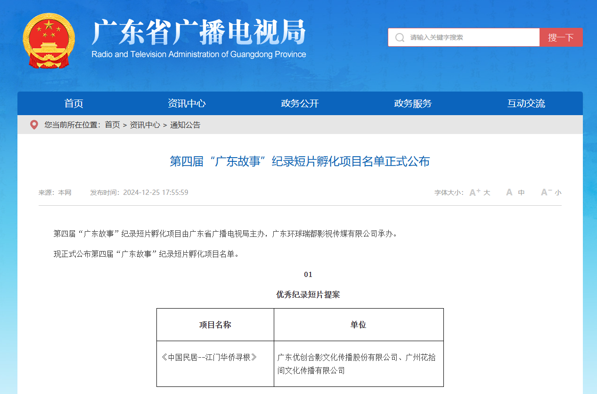Image resolution: width=597 pixels, height=394 pixels.
Task: Click the 01 section number
Action: tap(308, 275)
